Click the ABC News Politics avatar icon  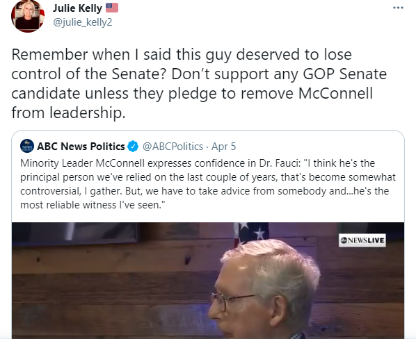27,146
